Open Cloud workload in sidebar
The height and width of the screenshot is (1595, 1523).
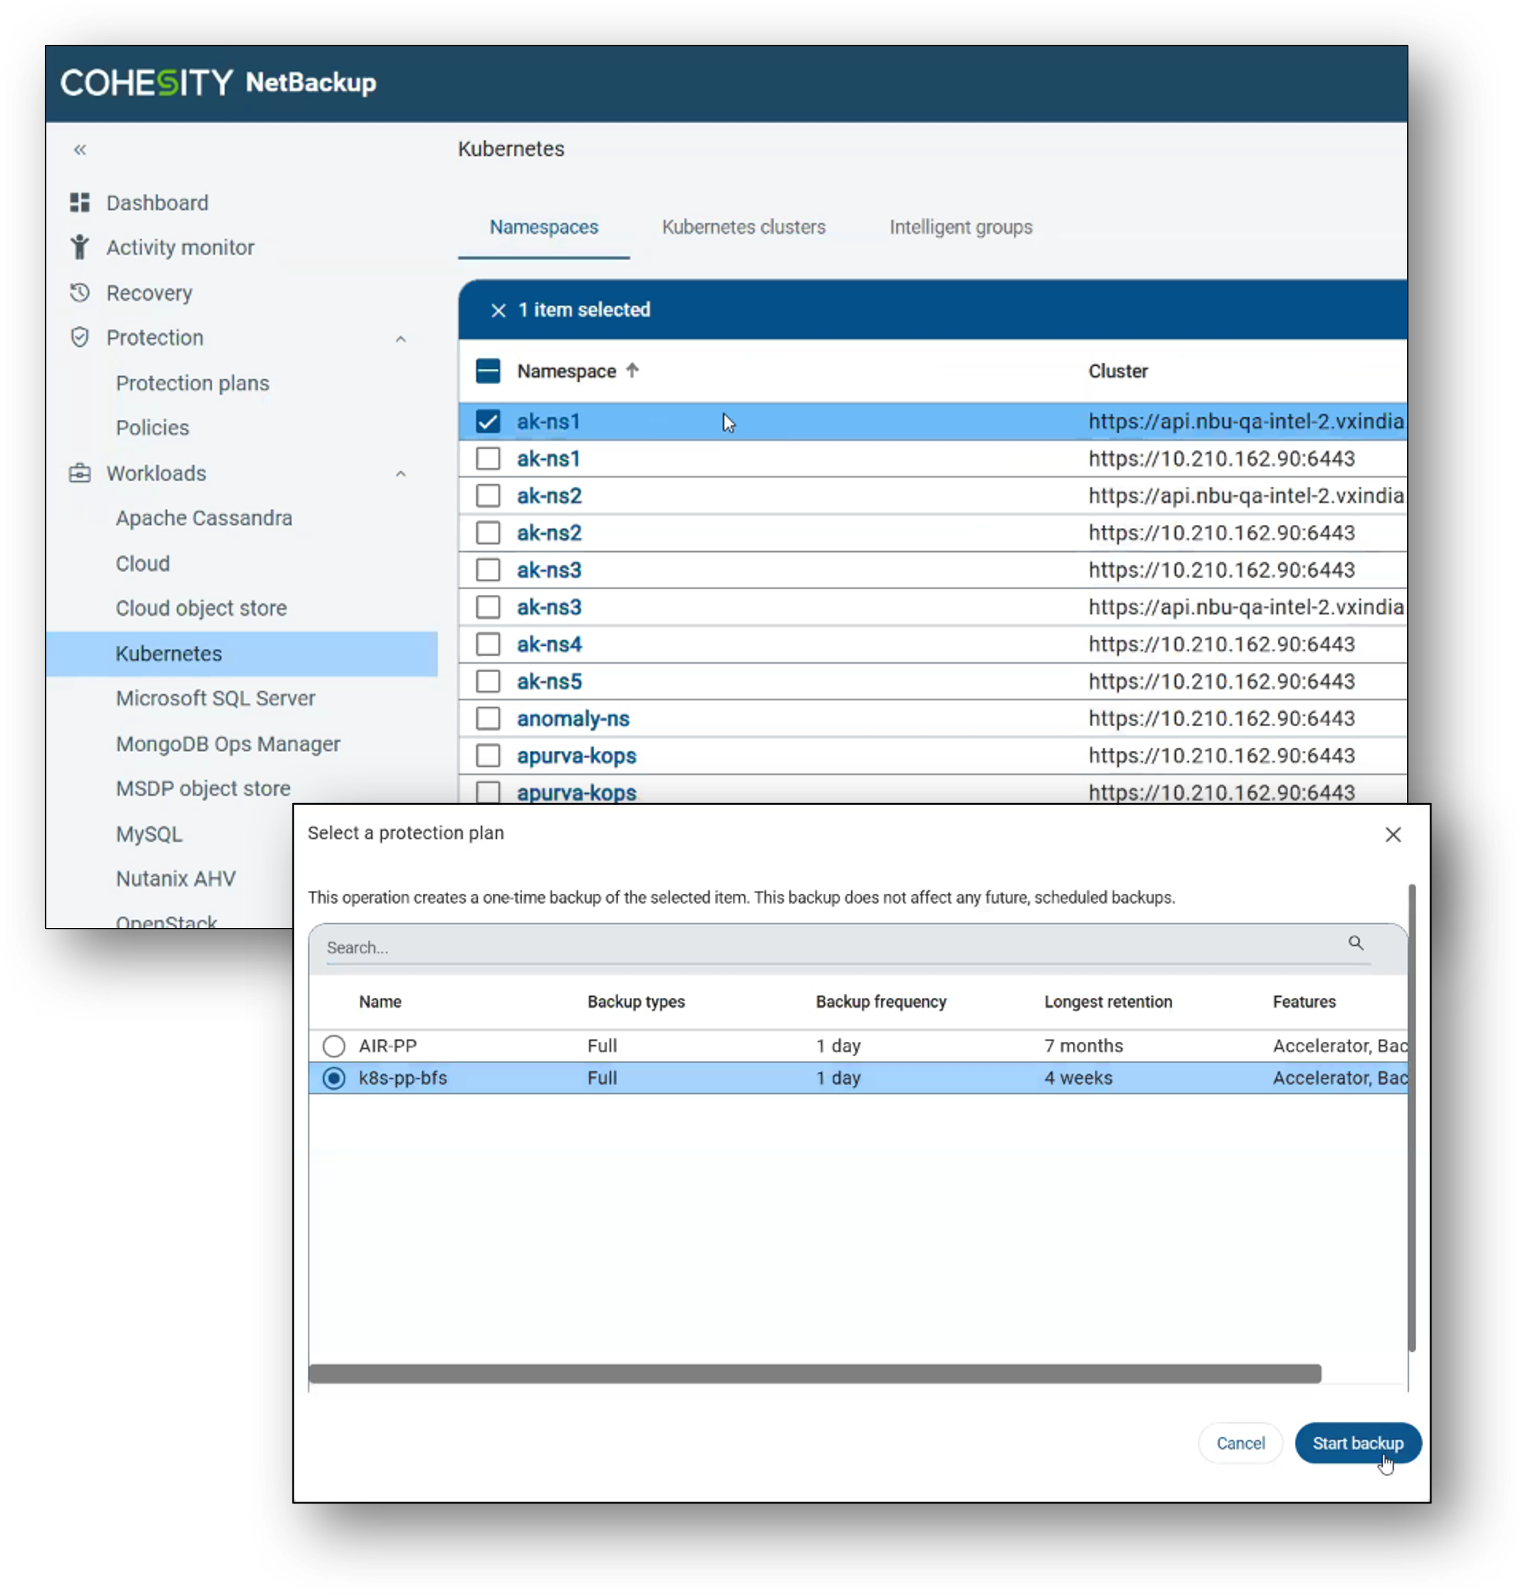point(143,563)
